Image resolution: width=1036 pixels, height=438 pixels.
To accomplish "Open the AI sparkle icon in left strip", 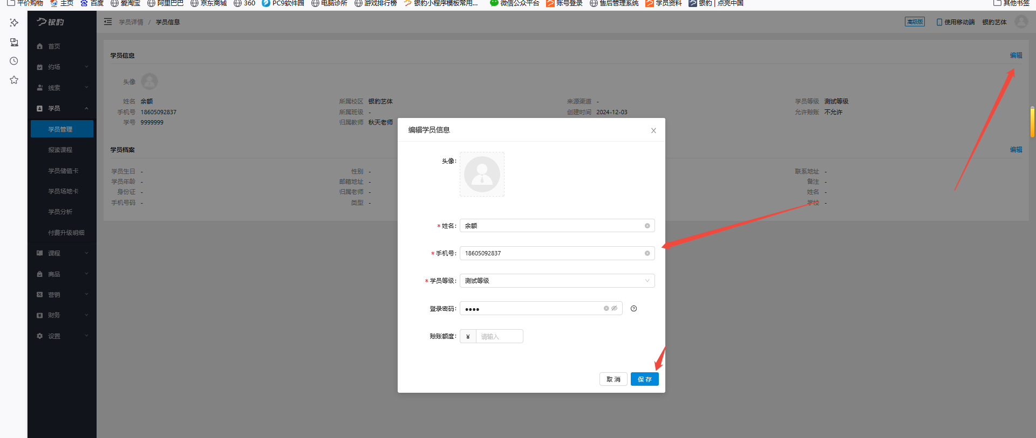I will [14, 23].
